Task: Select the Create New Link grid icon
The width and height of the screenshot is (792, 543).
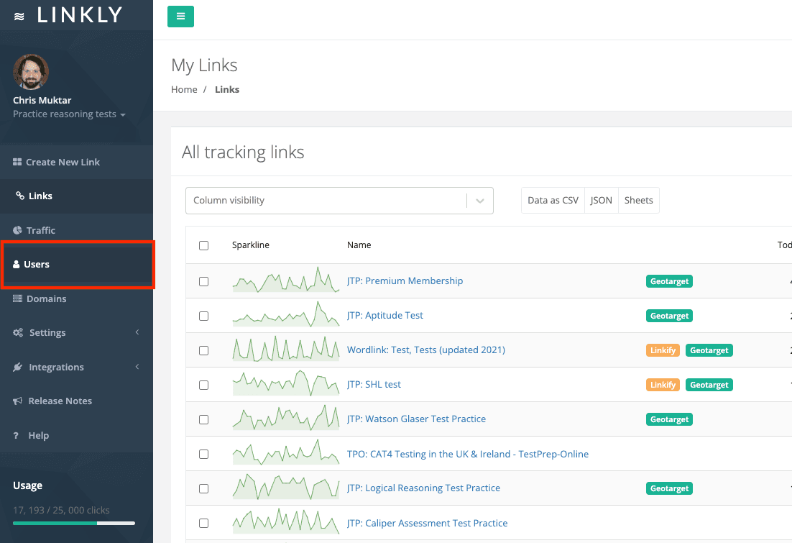Action: click(17, 162)
